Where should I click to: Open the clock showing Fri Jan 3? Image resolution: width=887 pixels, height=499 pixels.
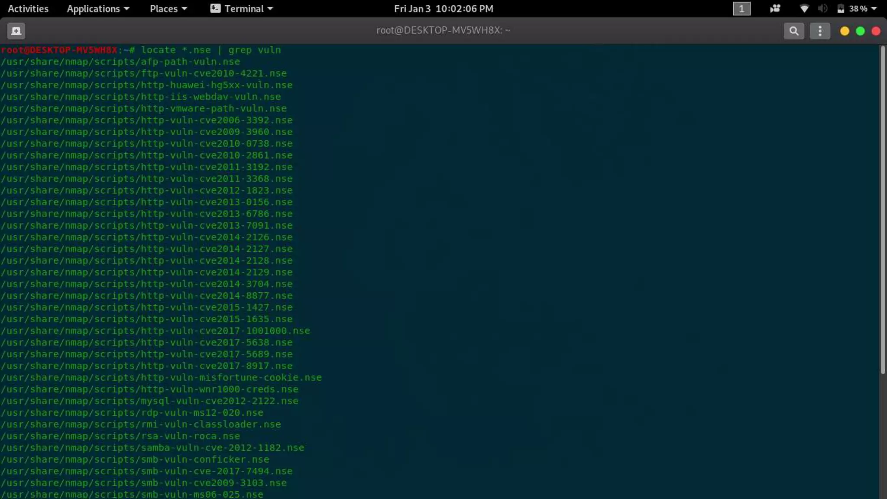[x=443, y=9]
